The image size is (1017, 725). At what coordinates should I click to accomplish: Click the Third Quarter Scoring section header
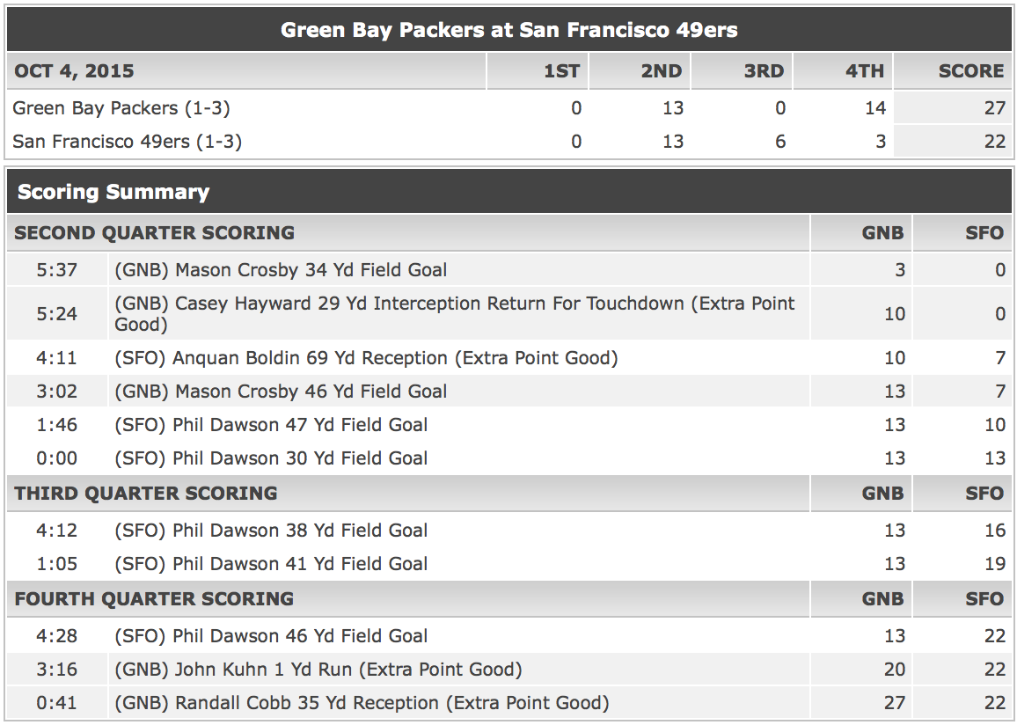click(x=146, y=493)
